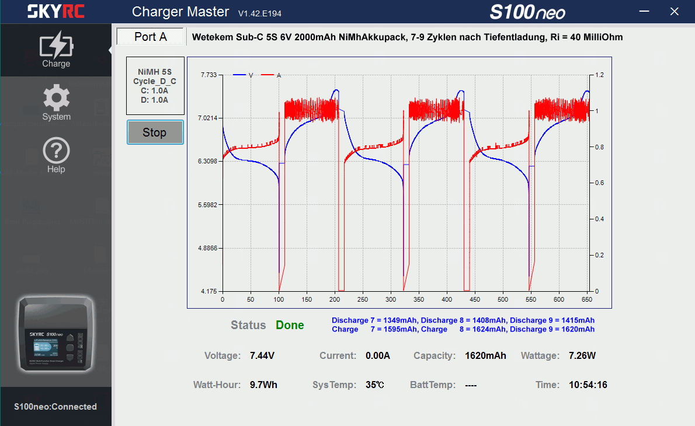Click the Capacity value 1620mAh
This screenshot has width=695, height=426.
tap(485, 355)
